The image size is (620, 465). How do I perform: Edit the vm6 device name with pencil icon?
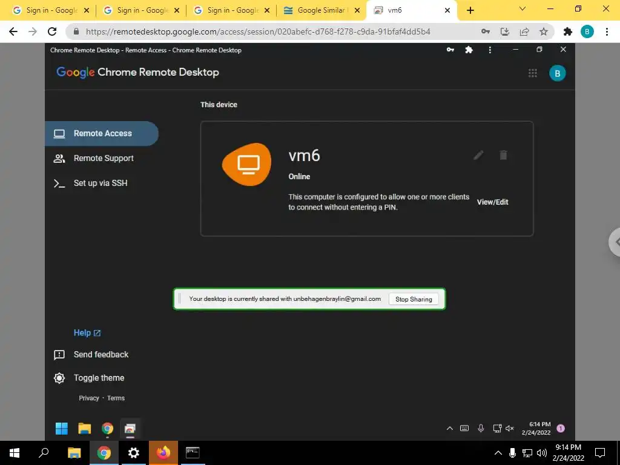[478, 155]
